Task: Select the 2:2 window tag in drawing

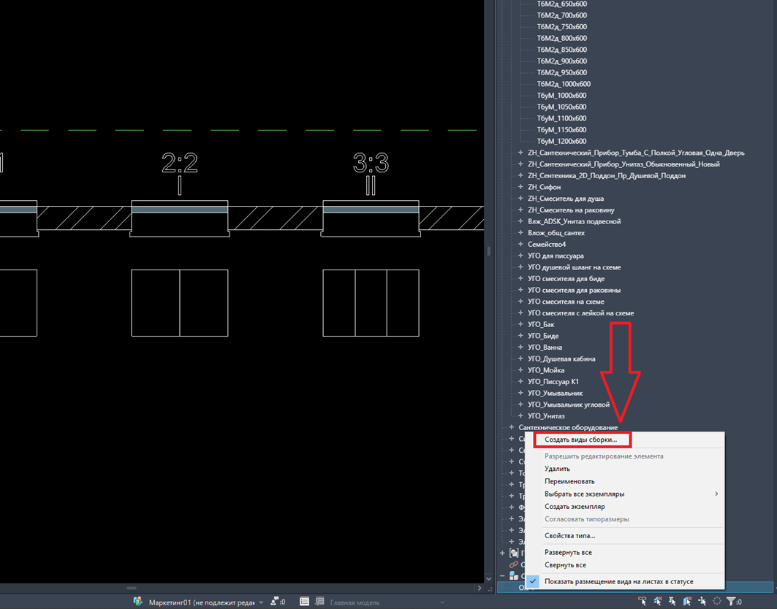Action: pos(179,163)
